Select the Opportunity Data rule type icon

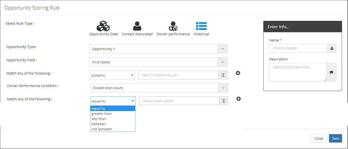point(103,26)
